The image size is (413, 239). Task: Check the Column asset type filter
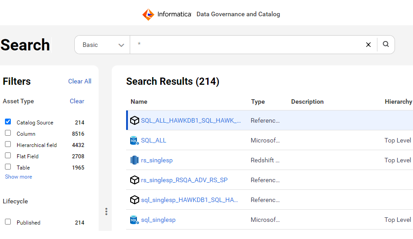click(x=8, y=133)
